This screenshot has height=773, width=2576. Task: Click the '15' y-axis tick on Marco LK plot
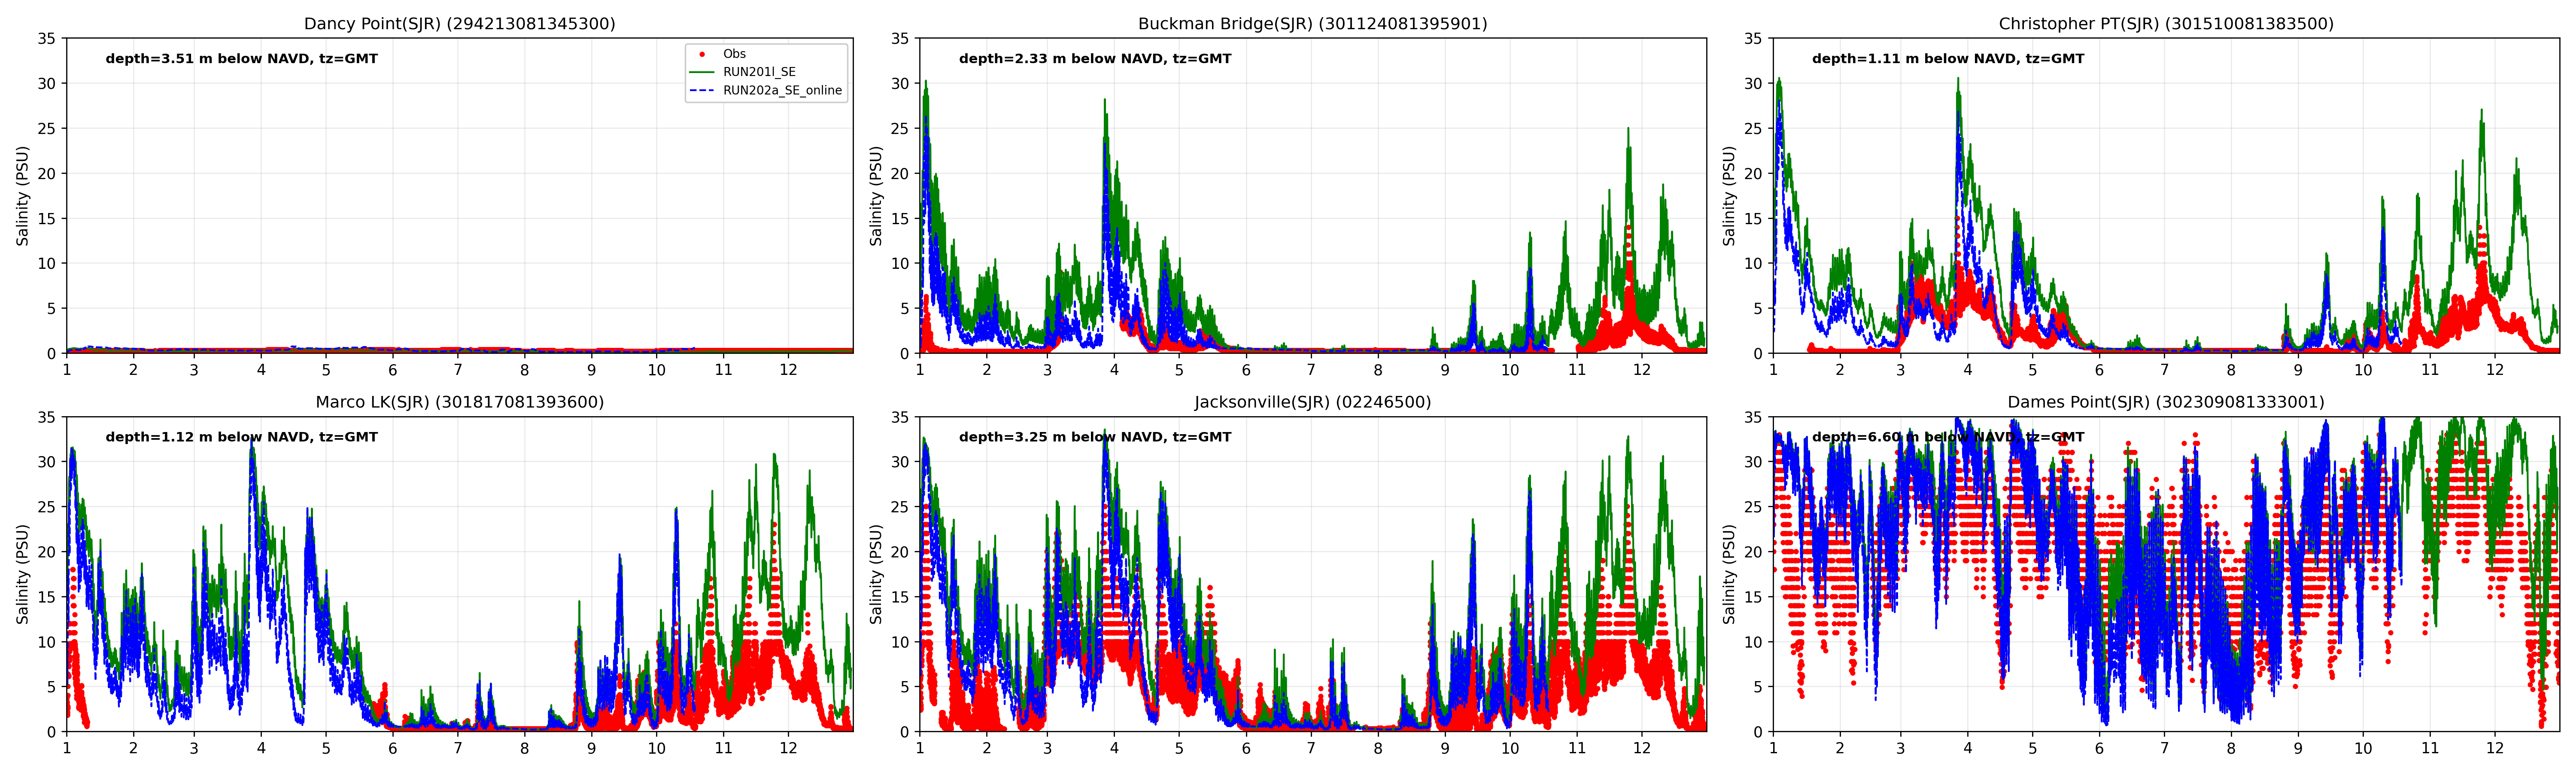pyautogui.click(x=47, y=597)
